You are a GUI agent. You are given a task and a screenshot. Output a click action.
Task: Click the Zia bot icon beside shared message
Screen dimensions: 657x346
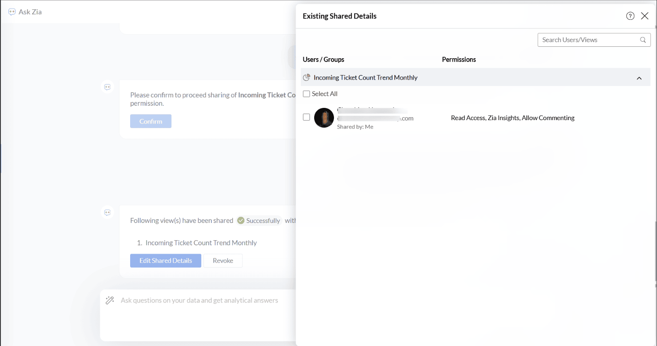point(107,213)
